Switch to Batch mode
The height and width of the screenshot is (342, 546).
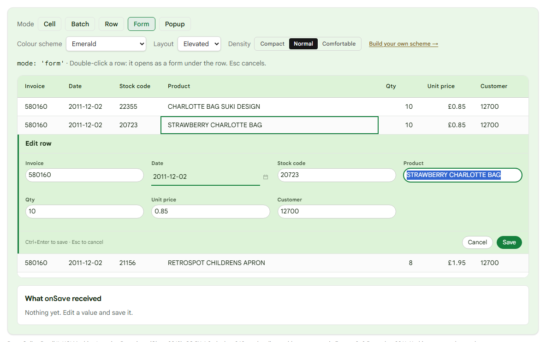(x=80, y=24)
